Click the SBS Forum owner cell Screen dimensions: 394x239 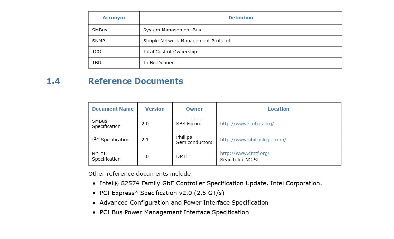189,124
